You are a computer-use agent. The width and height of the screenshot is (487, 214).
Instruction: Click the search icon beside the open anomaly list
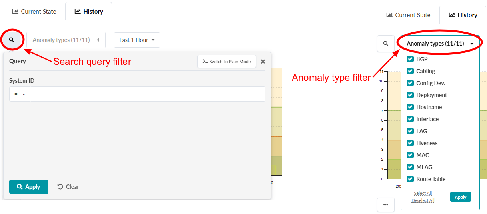[386, 43]
